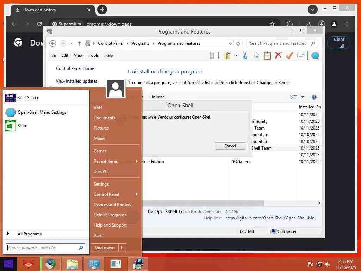Click the Supermium browser taskbar icon
The image size is (361, 271).
tap(50, 264)
